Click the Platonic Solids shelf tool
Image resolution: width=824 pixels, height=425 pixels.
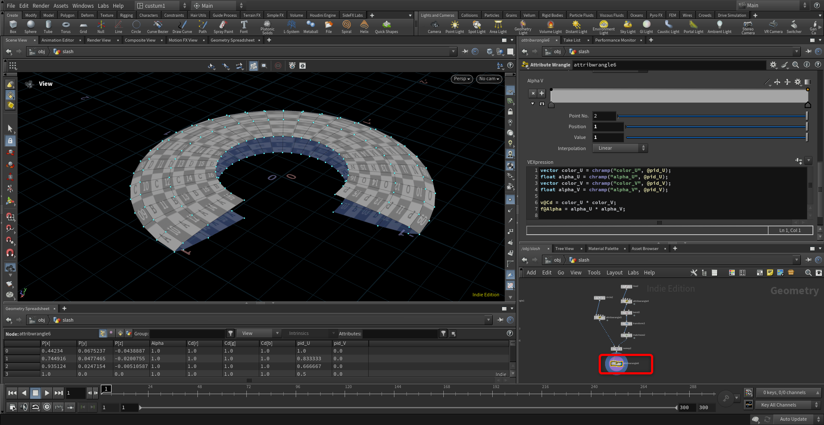[267, 27]
